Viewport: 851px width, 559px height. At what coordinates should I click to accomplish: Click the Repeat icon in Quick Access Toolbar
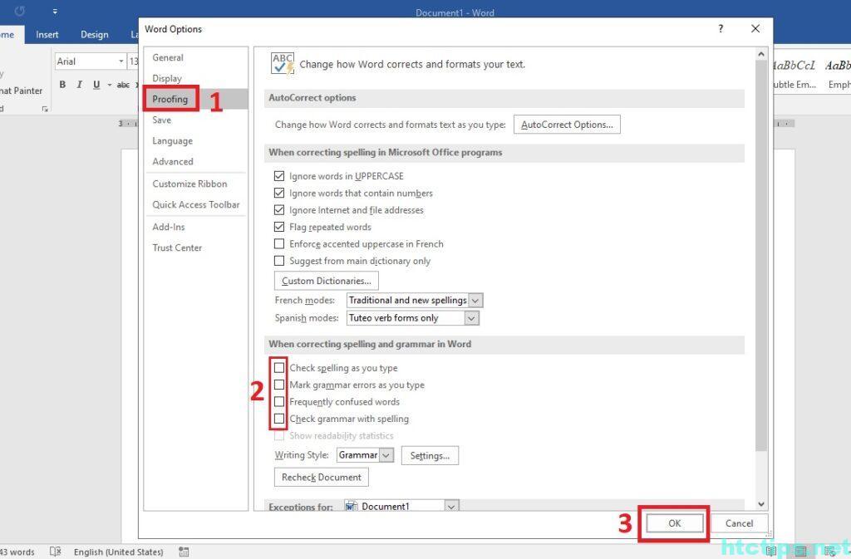(20, 12)
